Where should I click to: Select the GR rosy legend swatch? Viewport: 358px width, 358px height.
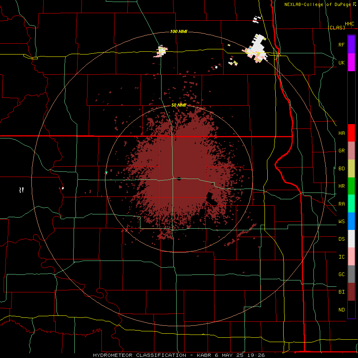pyautogui.click(x=351, y=151)
